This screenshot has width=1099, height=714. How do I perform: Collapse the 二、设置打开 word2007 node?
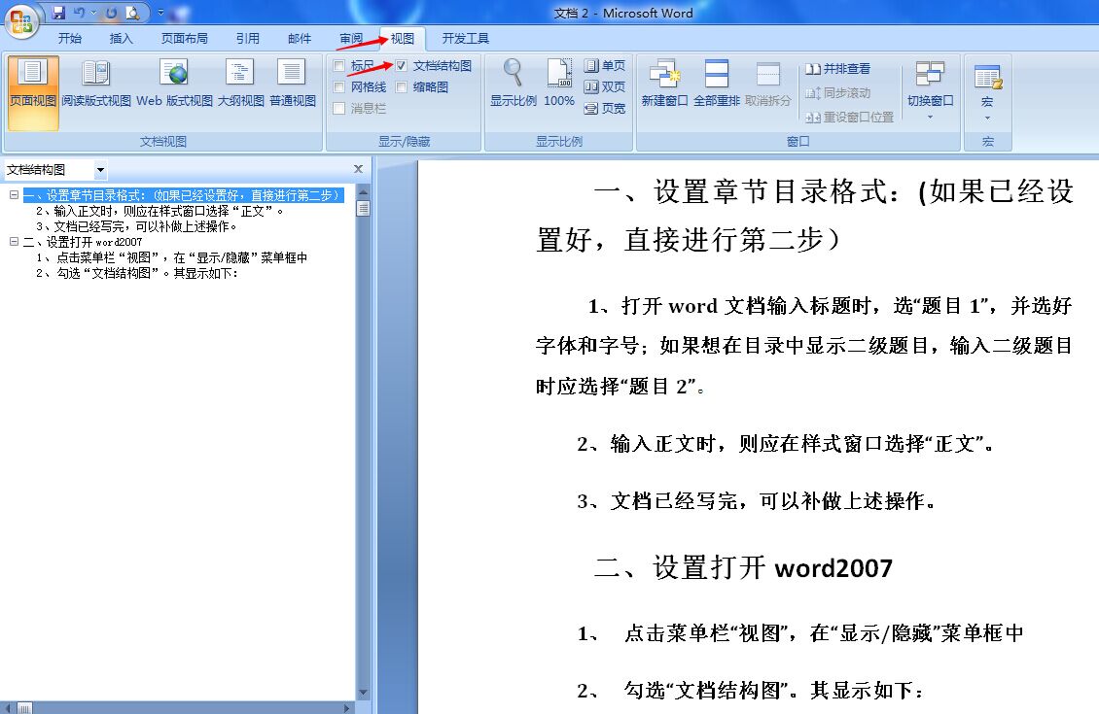click(14, 242)
